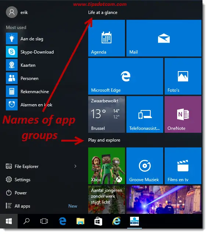Image resolution: width=208 pixels, height=234 pixels.
Task: Open the Groove Muziek tile
Action: pyautogui.click(x=145, y=166)
